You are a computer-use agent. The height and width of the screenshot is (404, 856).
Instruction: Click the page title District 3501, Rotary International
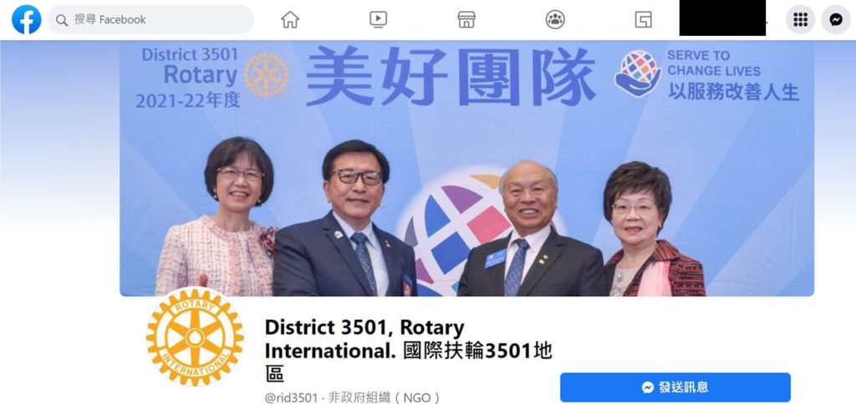408,351
